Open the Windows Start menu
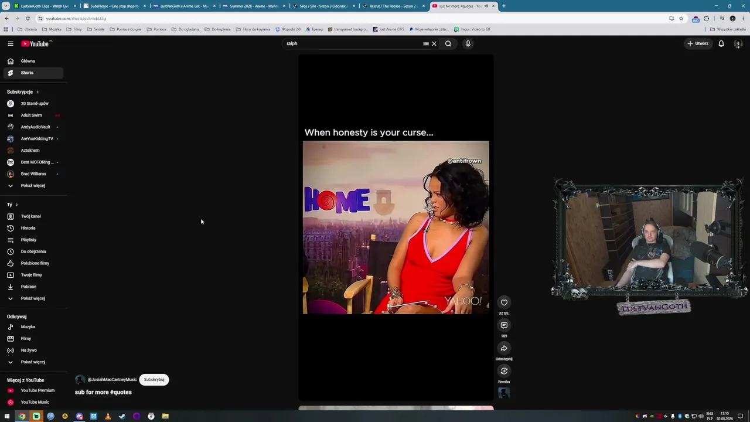This screenshot has height=422, width=750. pos(7,416)
